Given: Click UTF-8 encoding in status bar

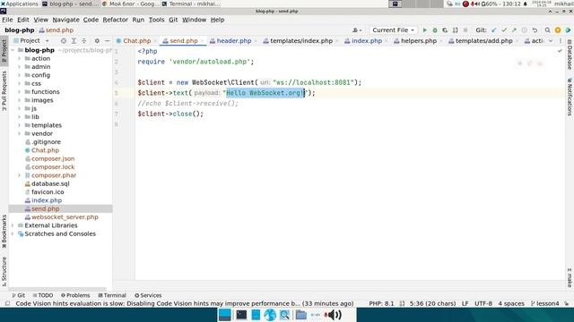Looking at the screenshot, I should (x=483, y=304).
